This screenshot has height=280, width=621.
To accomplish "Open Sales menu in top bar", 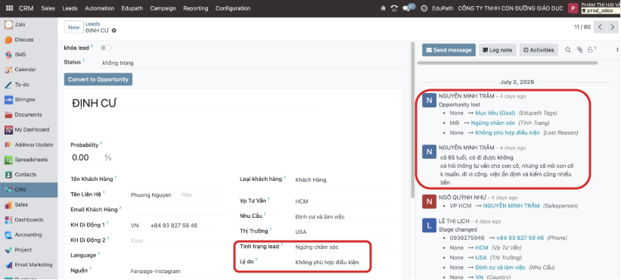I will tap(48, 8).
